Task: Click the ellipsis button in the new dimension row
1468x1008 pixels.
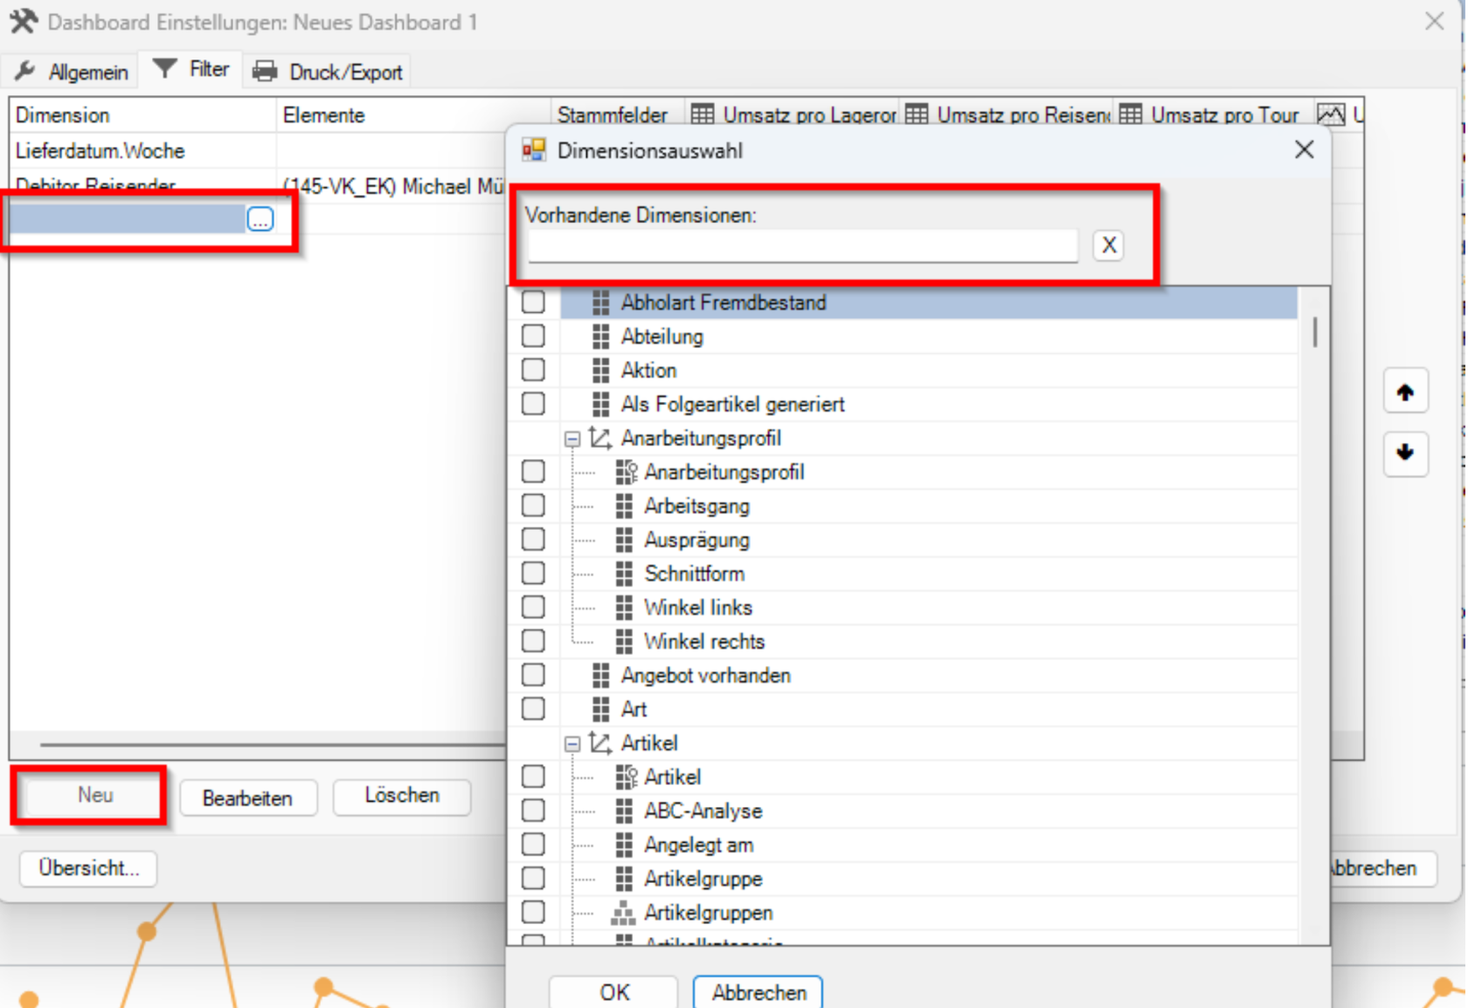Action: click(260, 219)
